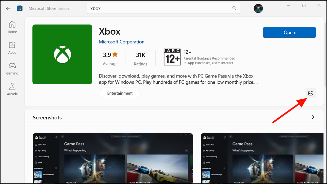
Task: Click the 31K Ratings count
Action: pyautogui.click(x=141, y=59)
